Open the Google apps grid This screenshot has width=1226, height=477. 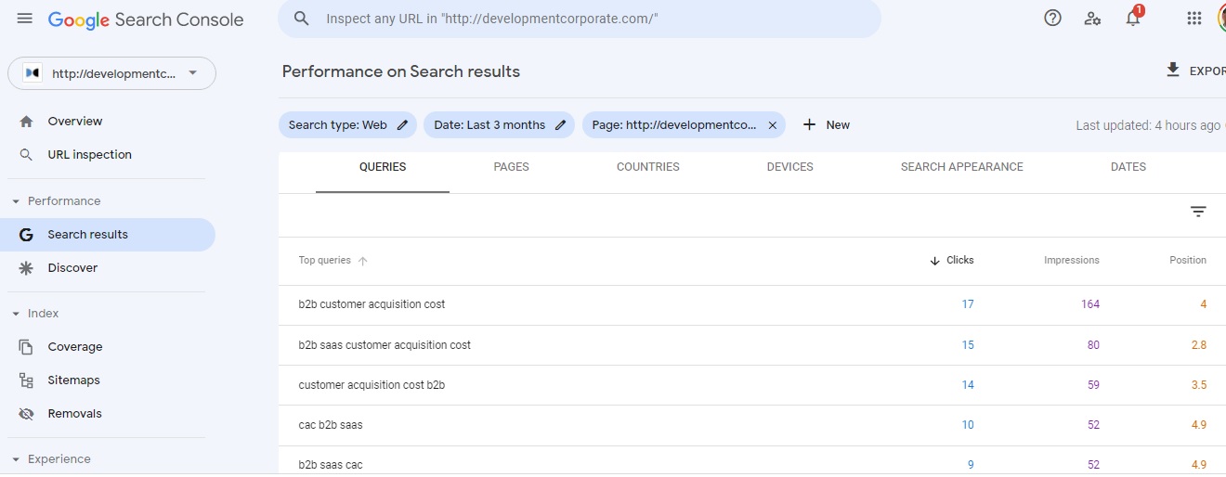[x=1194, y=19]
